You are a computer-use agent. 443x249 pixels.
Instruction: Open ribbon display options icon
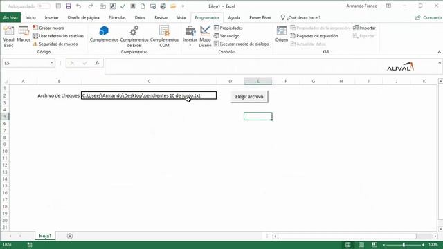pos(389,6)
